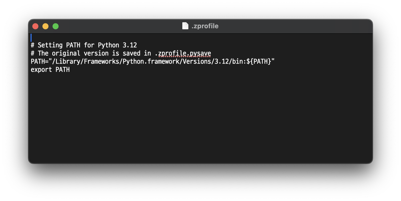Click the word export on last line
Viewport: 401px width, 201px height.
coord(41,70)
